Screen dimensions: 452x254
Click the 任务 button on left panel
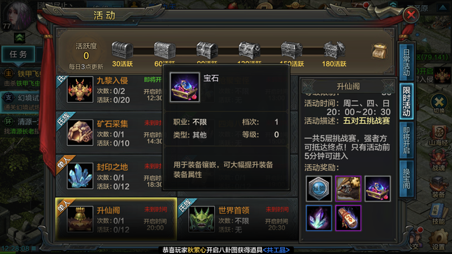coord(18,54)
